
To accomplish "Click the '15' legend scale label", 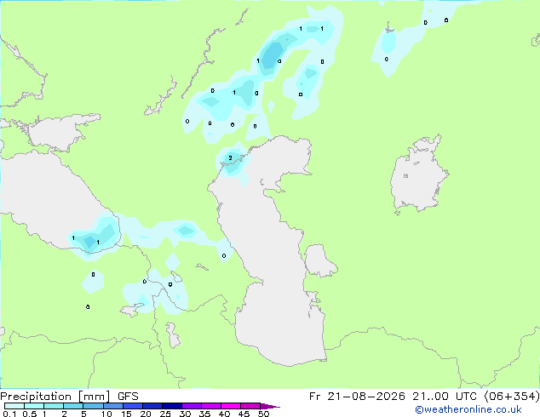I will coord(126,414).
